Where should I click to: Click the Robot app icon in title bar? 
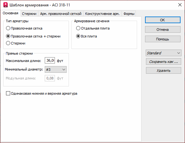[5, 5]
